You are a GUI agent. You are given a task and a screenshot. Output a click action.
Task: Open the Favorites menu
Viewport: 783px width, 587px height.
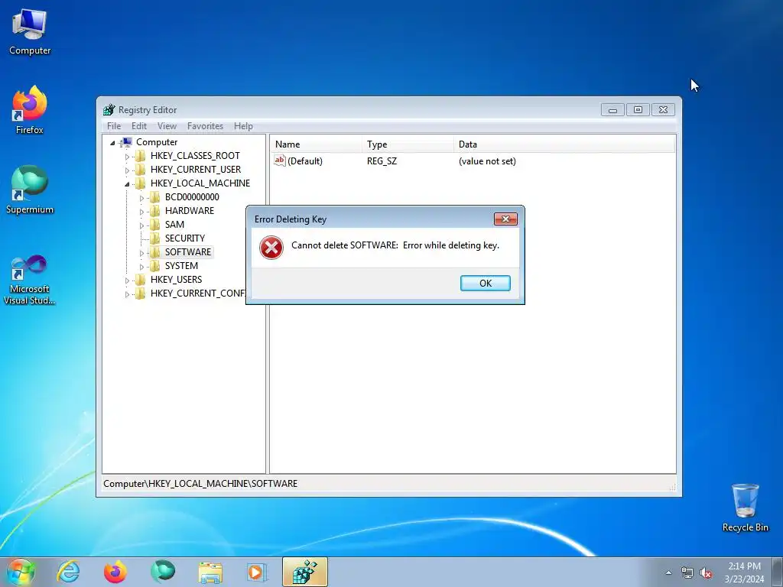tap(205, 126)
